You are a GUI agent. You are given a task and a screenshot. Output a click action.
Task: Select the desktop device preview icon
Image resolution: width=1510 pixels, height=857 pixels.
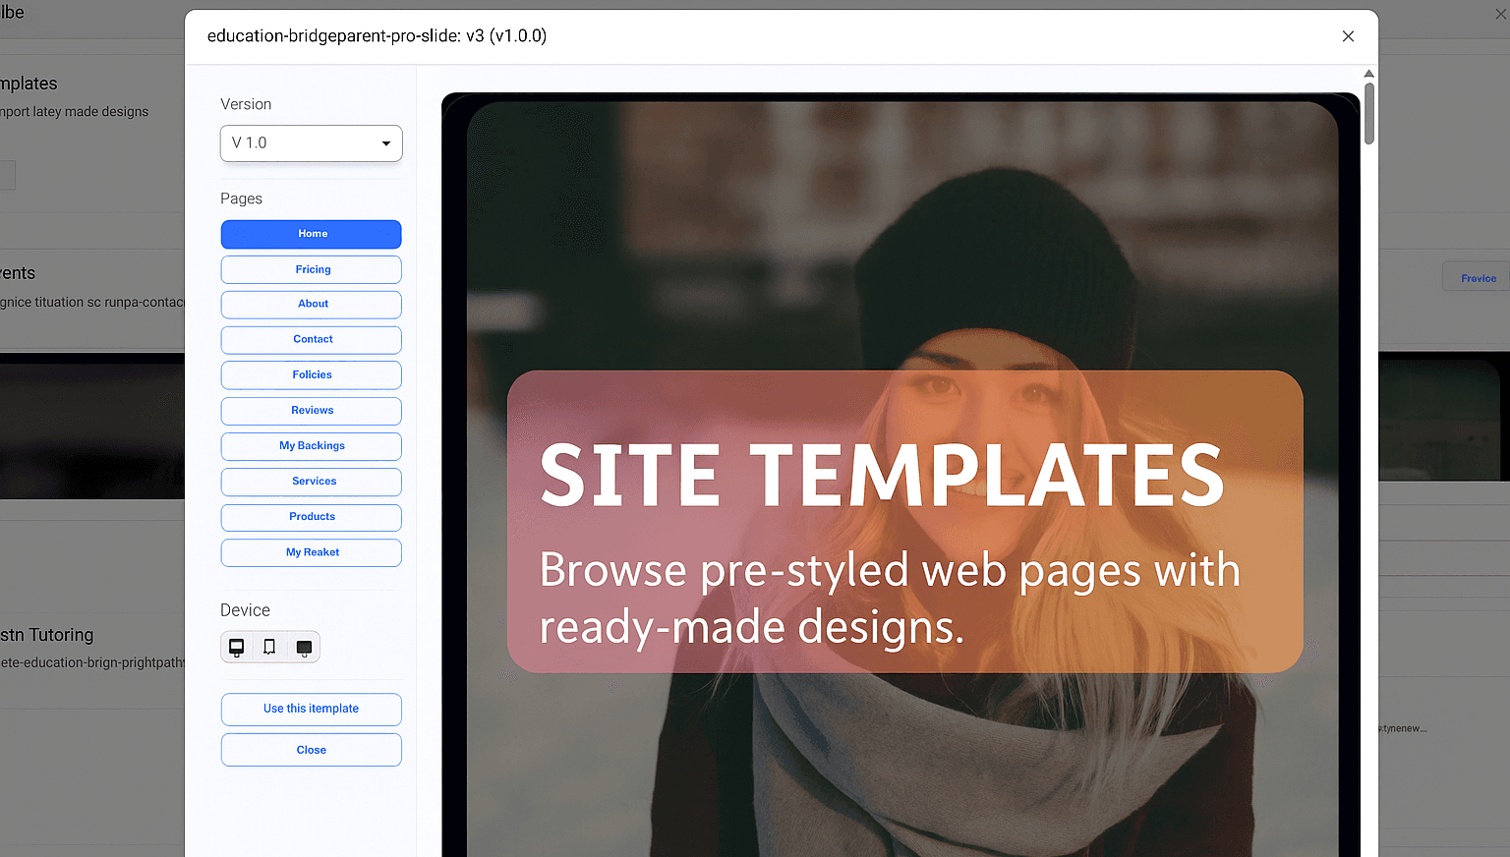(x=237, y=647)
